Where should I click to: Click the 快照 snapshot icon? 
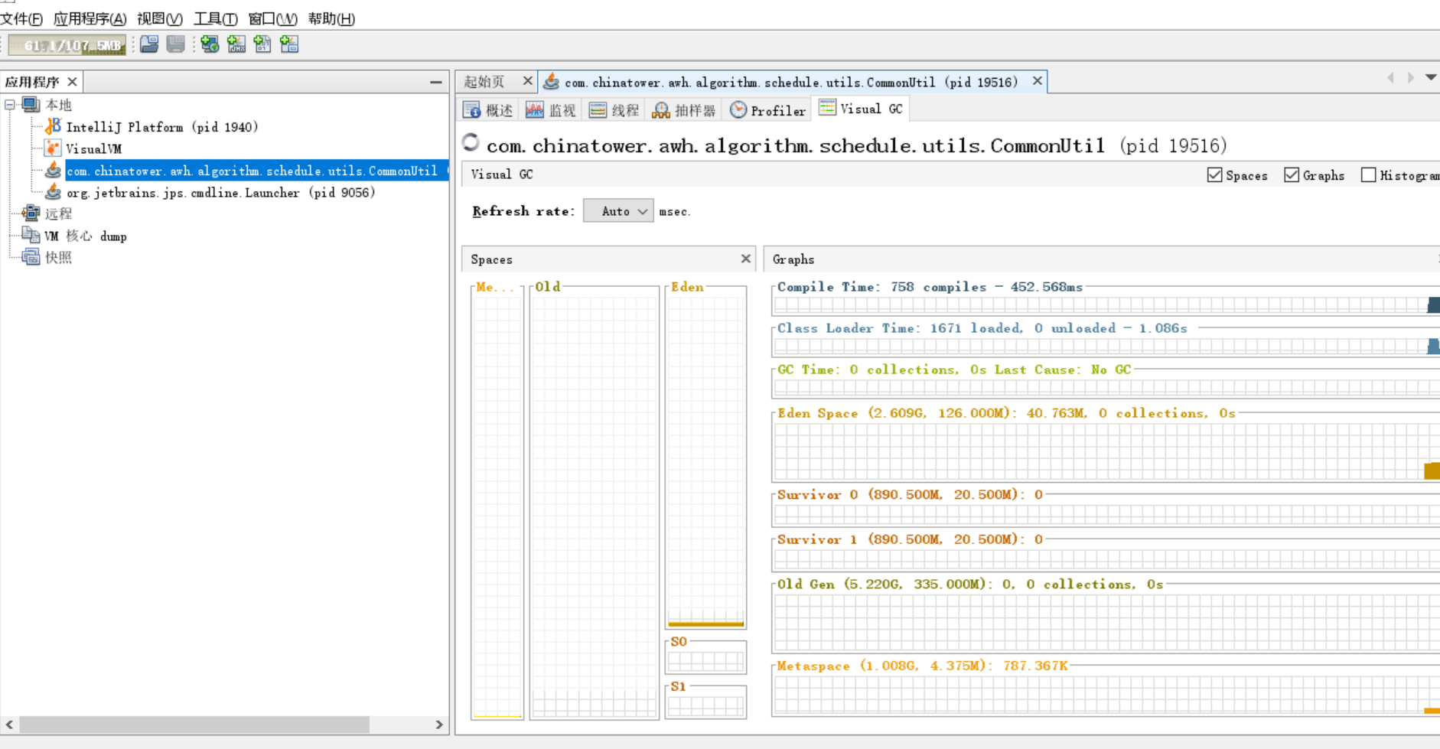tap(31, 257)
